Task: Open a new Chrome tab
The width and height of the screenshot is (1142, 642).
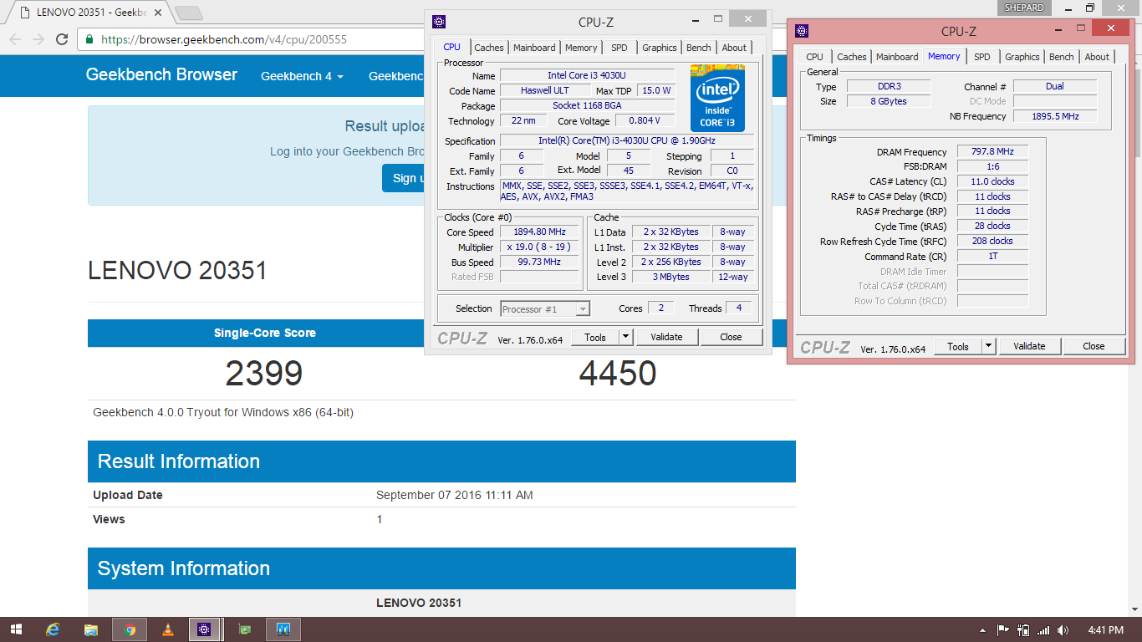Action: 189,13
